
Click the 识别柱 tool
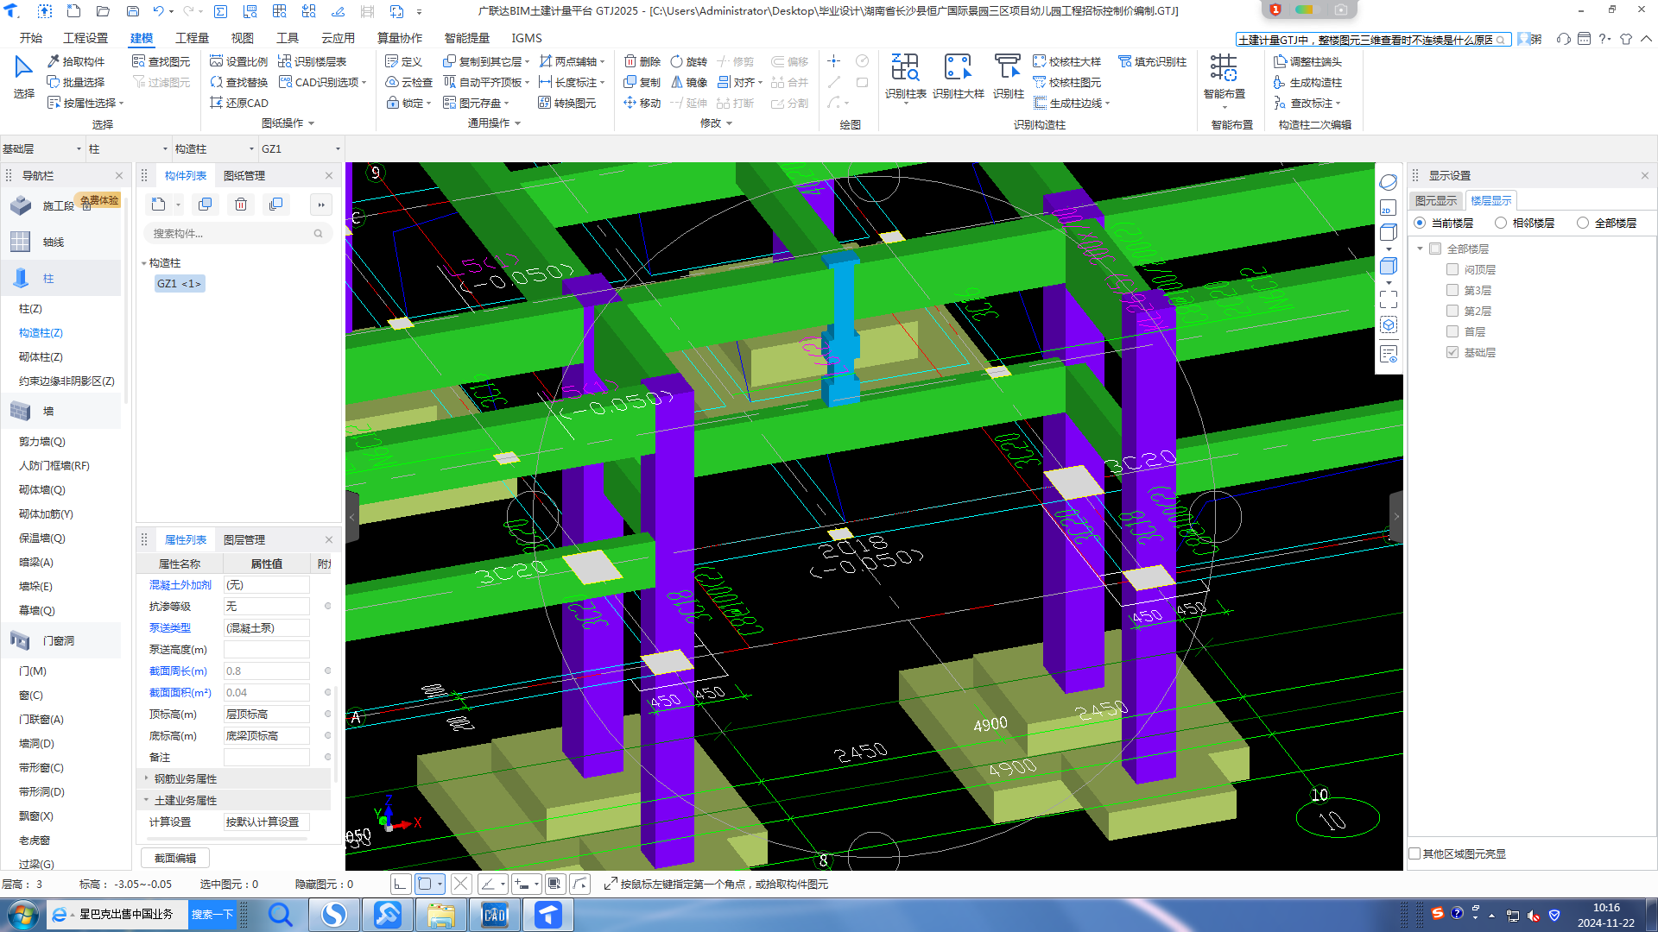[1008, 77]
